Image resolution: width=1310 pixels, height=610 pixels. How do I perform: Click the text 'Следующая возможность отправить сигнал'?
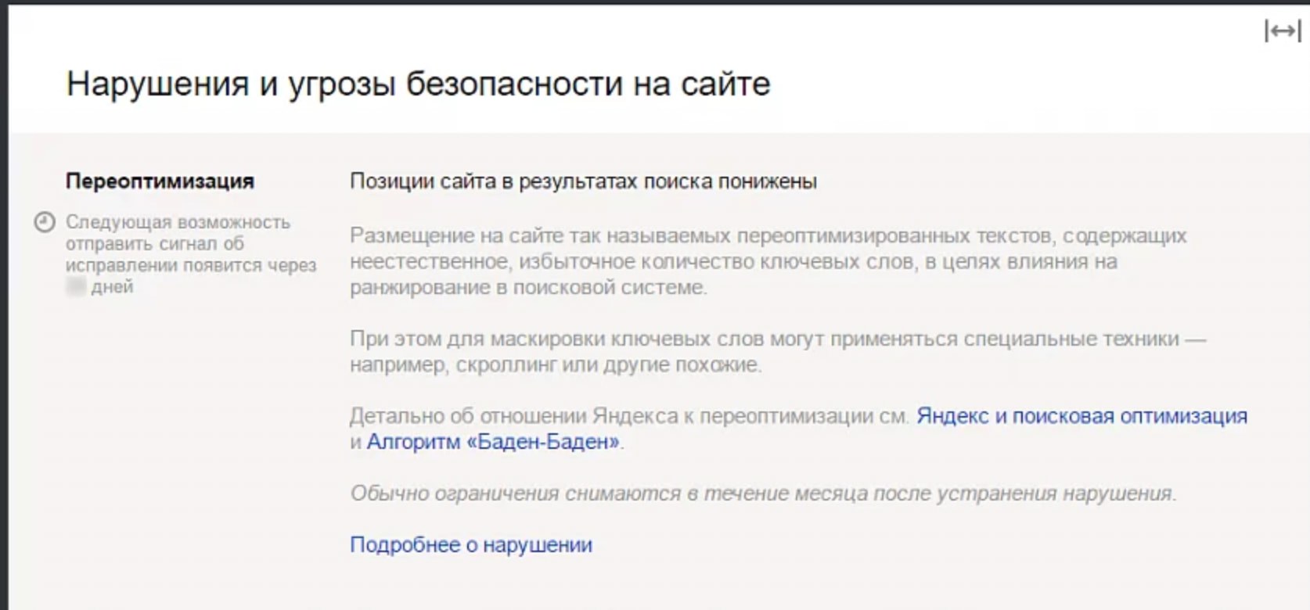(178, 233)
